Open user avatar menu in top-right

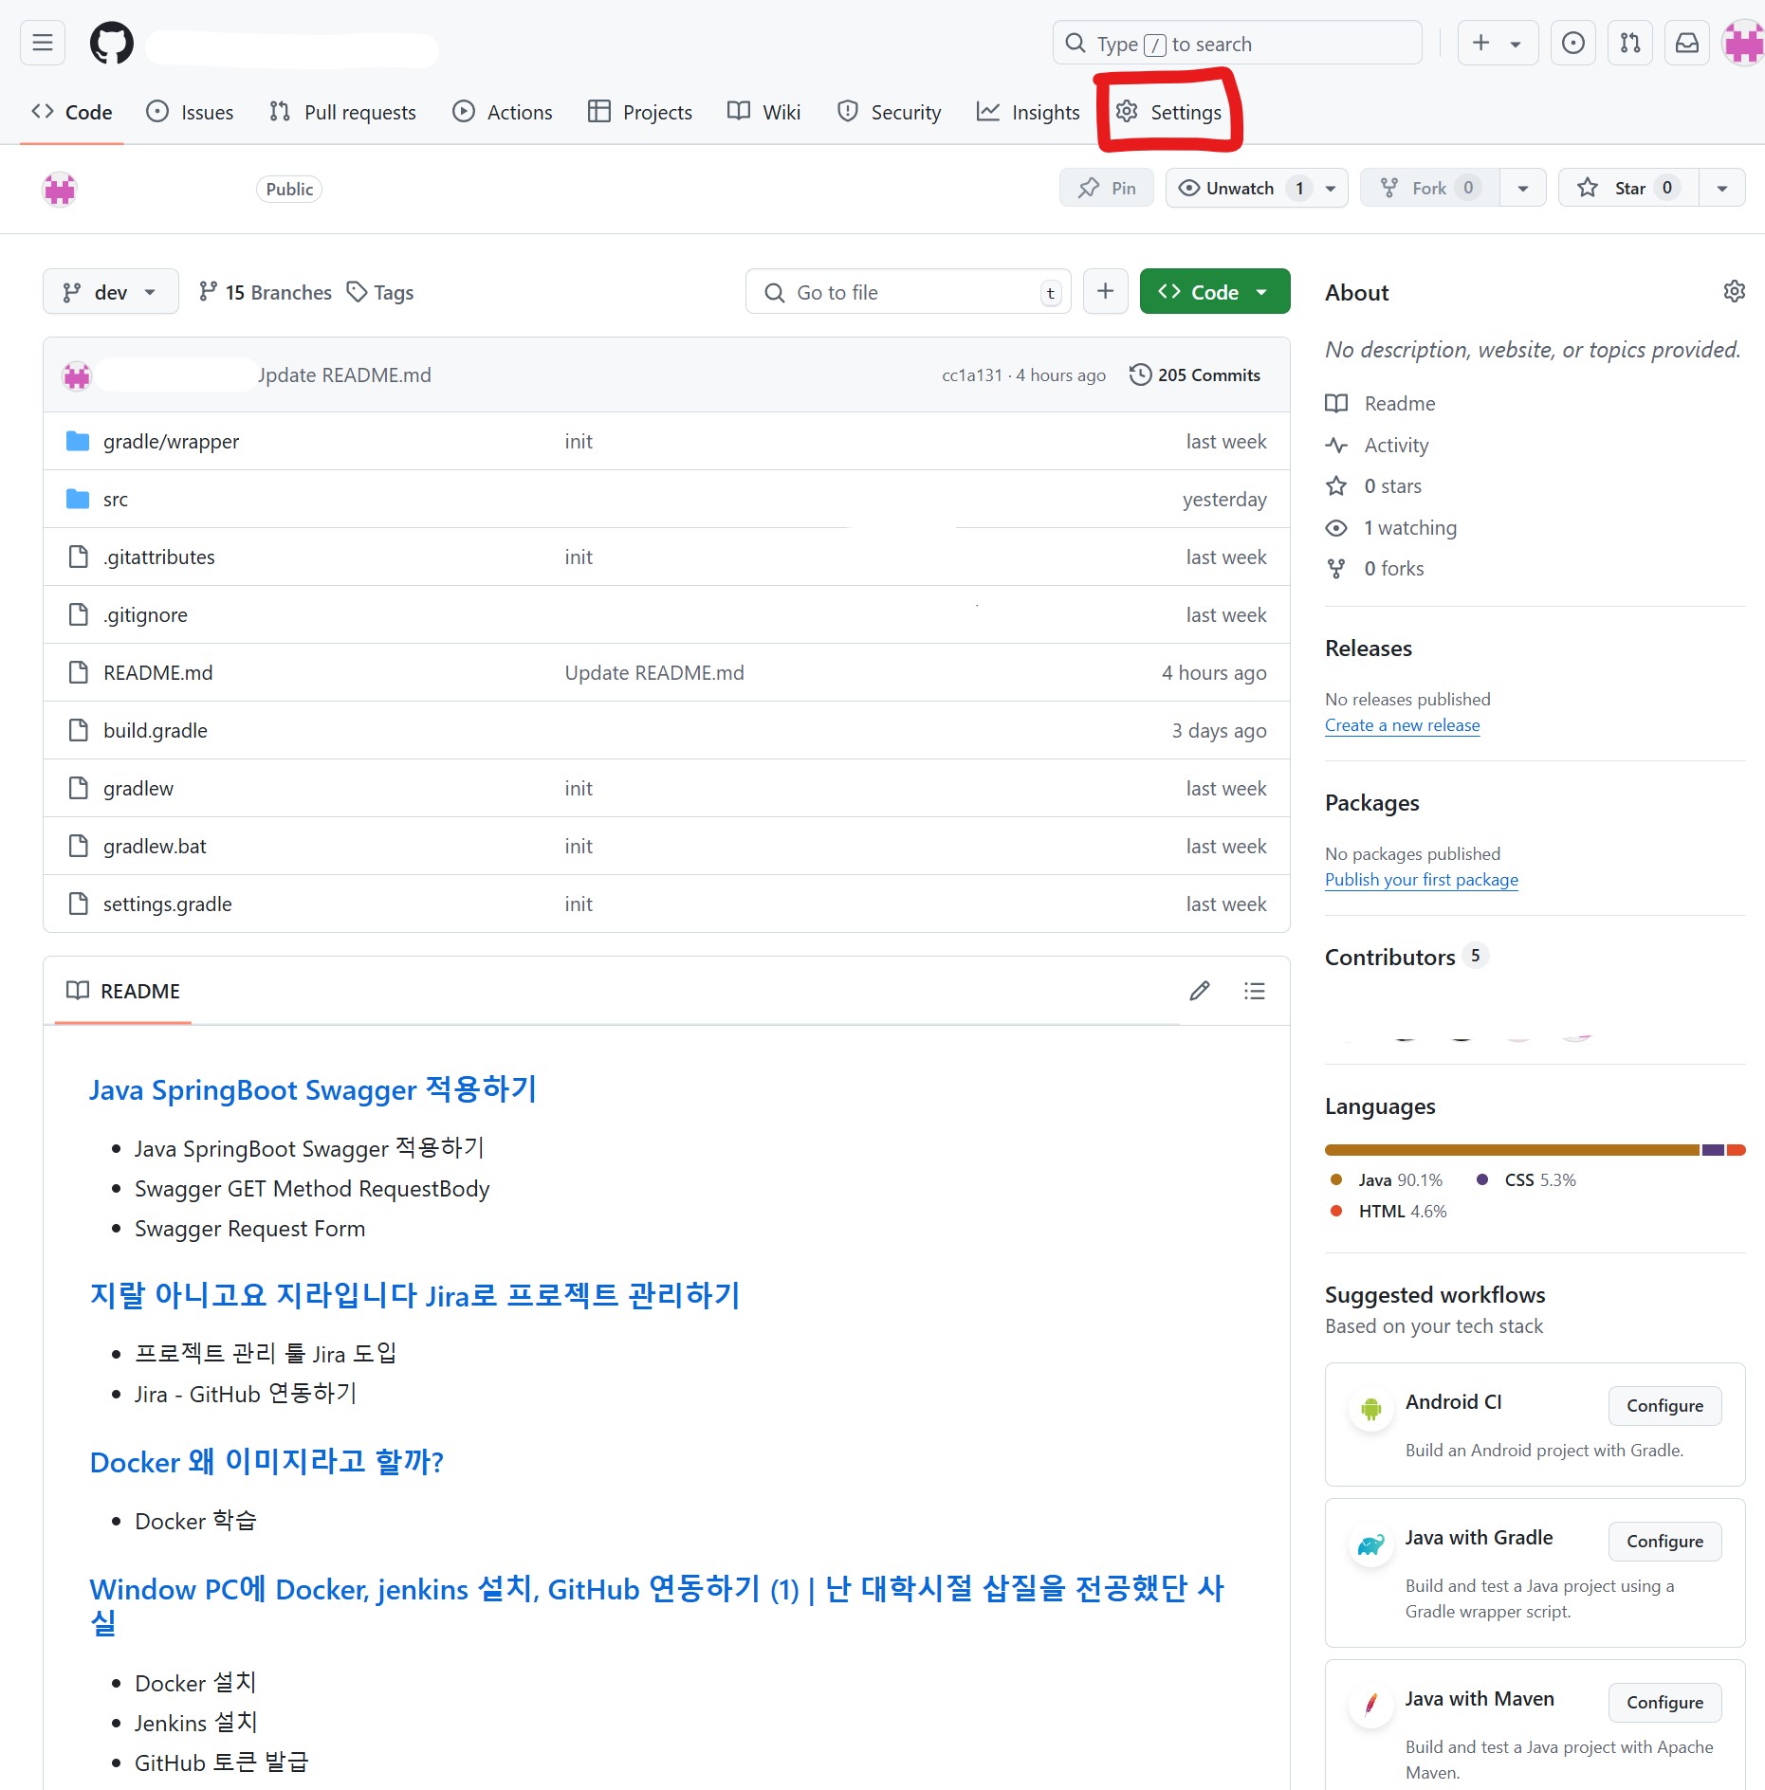[1743, 43]
